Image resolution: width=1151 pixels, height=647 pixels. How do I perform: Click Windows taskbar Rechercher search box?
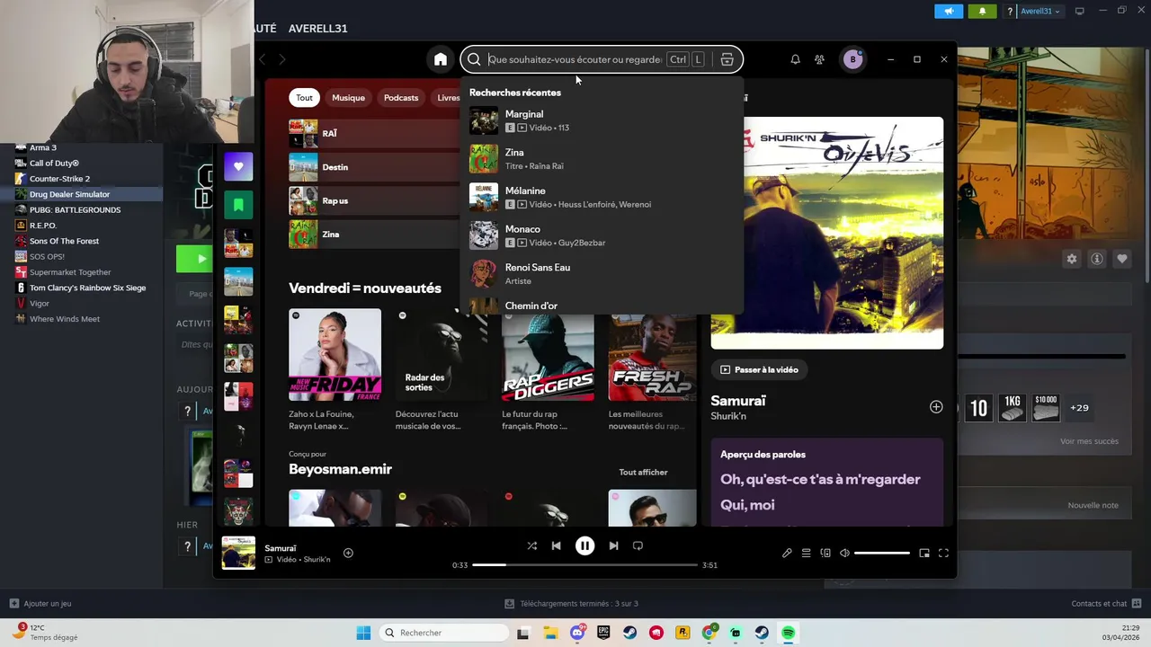[x=443, y=633]
